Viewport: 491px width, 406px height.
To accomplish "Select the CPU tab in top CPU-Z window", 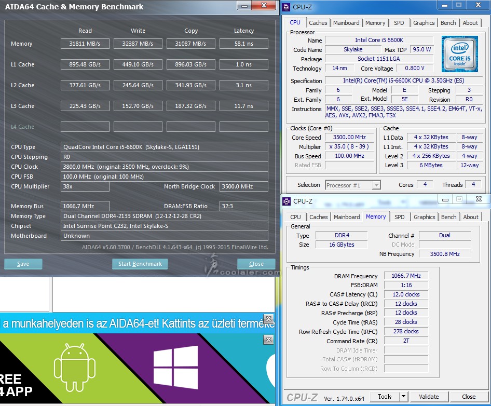I will (x=295, y=22).
